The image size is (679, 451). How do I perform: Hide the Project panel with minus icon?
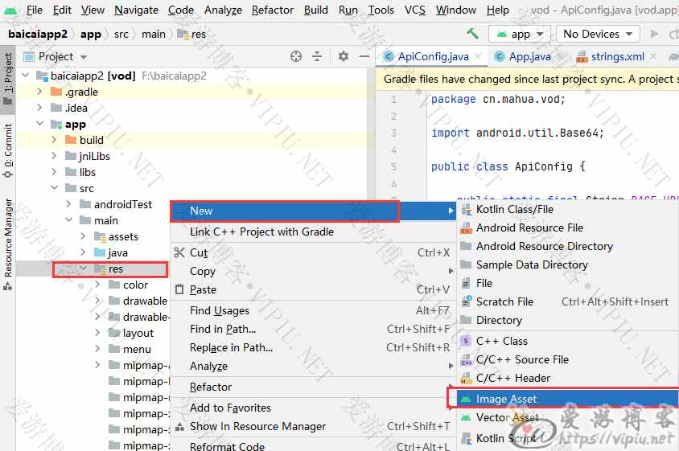coord(364,56)
